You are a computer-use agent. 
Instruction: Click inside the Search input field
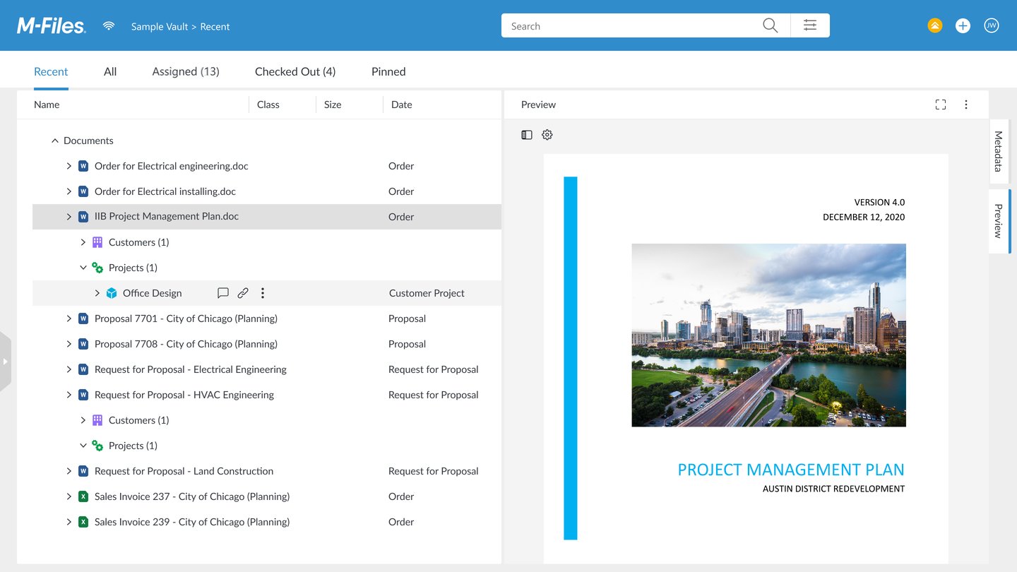click(621, 25)
